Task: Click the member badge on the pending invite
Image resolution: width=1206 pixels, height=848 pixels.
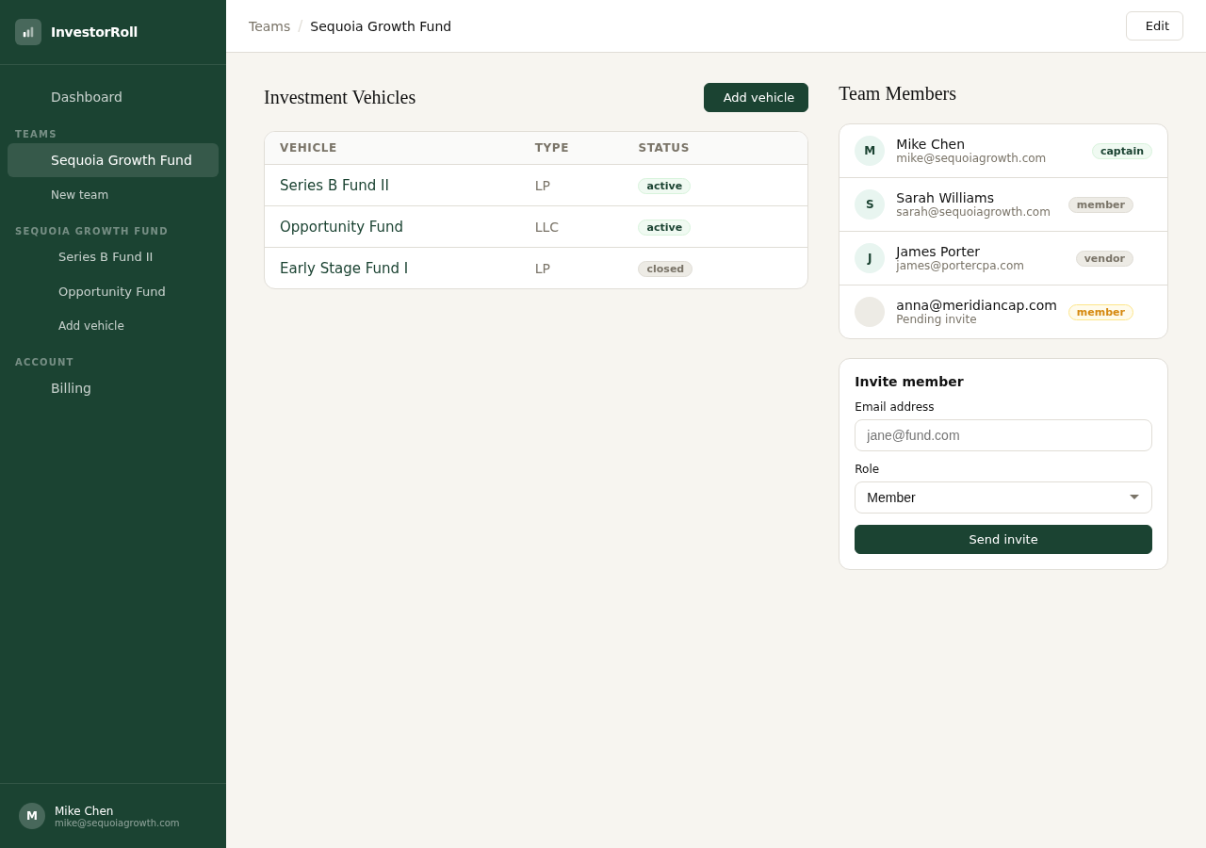Action: 1100,312
